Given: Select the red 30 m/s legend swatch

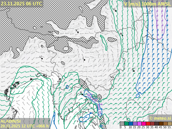Looking at the screenshot, I should click(x=148, y=124).
